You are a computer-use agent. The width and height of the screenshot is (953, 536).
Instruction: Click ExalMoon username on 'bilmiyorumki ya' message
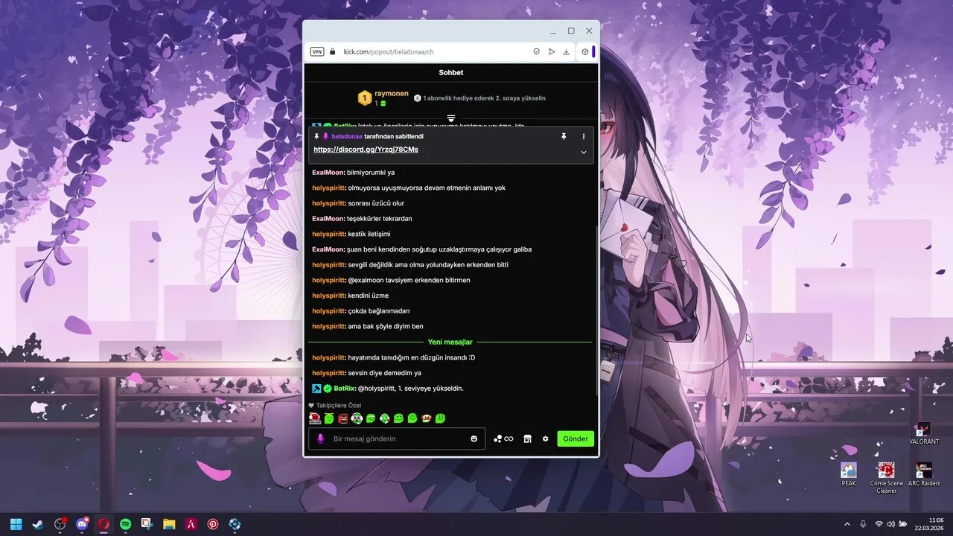point(328,172)
